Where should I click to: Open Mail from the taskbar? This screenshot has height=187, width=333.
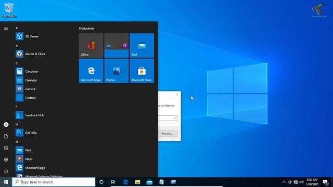pyautogui.click(x=149, y=182)
